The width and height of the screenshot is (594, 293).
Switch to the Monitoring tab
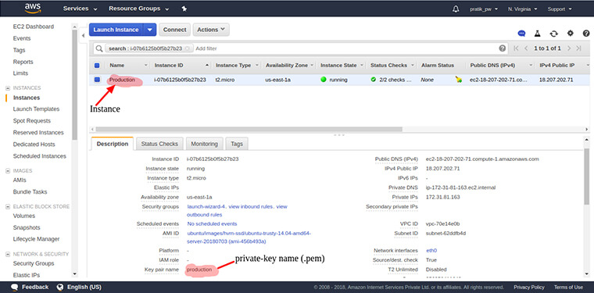[x=204, y=144]
